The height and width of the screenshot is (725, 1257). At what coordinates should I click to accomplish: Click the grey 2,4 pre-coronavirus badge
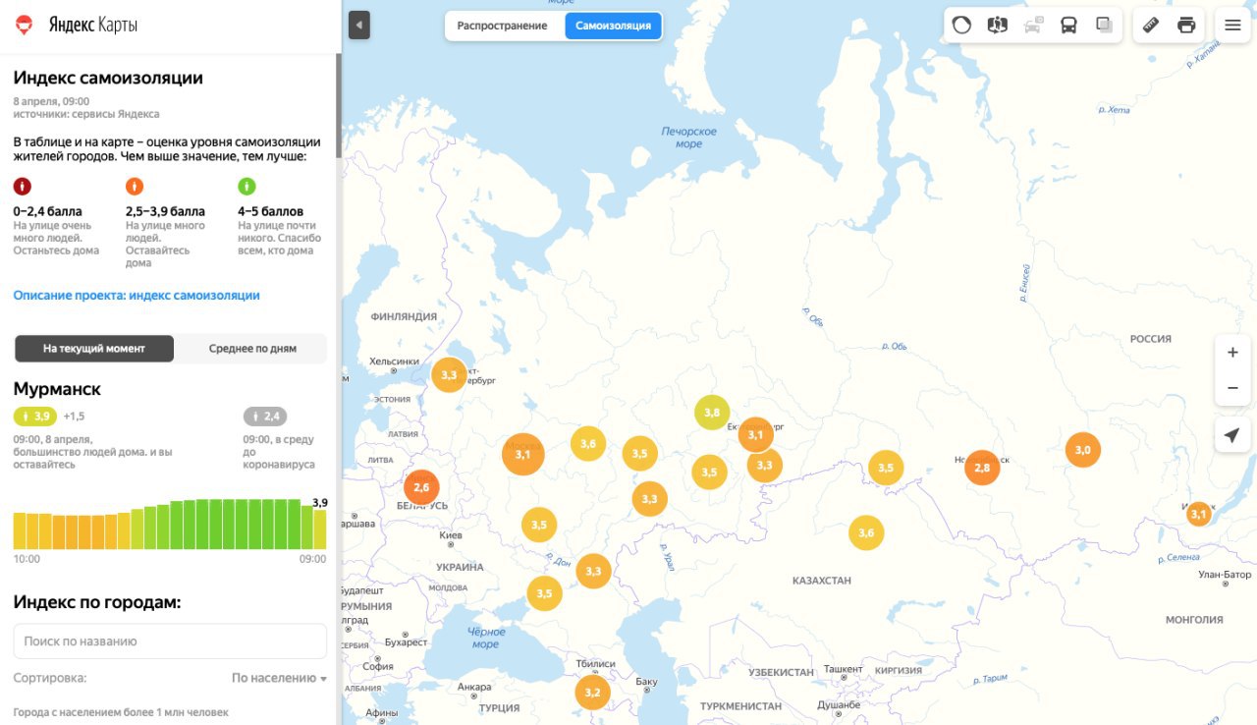pyautogui.click(x=265, y=416)
